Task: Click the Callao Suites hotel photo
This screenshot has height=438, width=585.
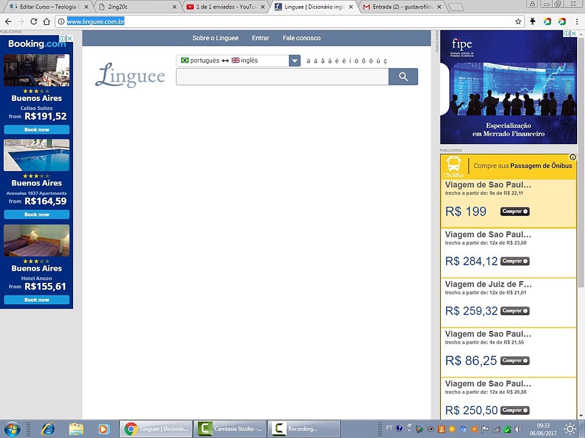Action: click(37, 70)
